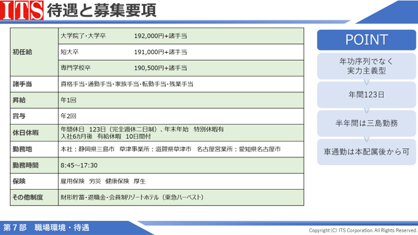Screen dimensions: 418x235
Task: Select the slide title 待遇と募集要項
Action: (x=102, y=11)
